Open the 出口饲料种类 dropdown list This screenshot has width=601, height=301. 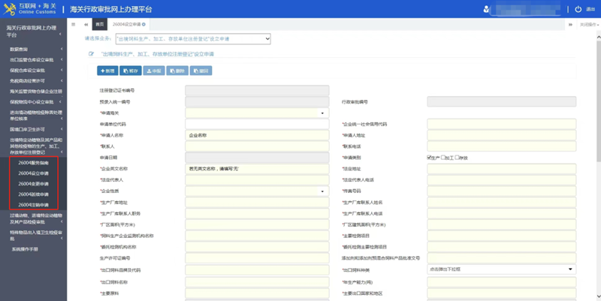point(501,269)
